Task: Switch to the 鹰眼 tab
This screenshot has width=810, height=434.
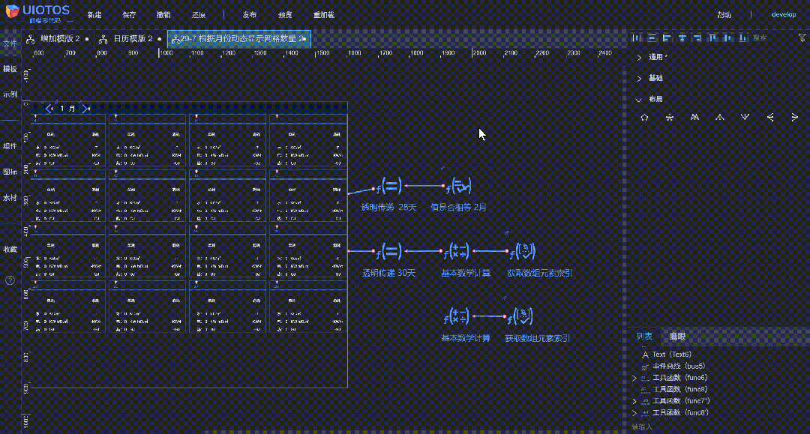Action: [677, 336]
